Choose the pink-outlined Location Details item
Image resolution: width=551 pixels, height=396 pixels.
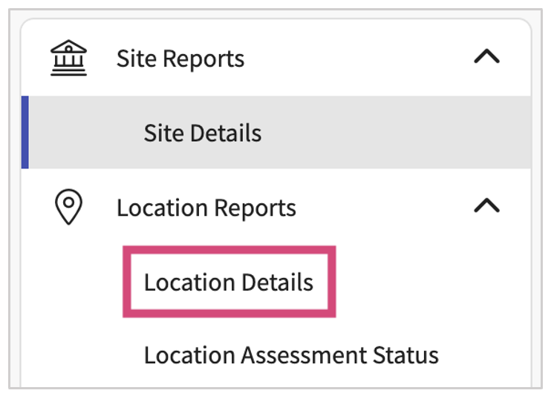click(229, 283)
